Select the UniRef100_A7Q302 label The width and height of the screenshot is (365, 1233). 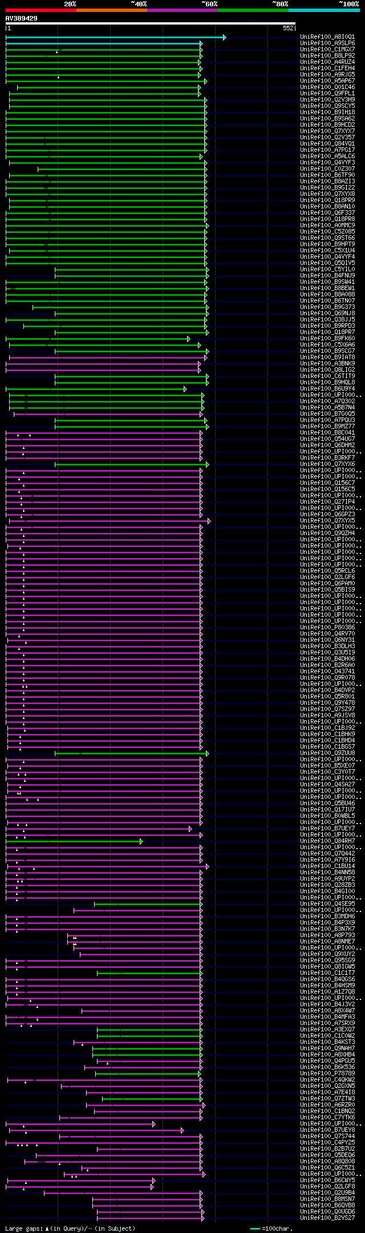[x=327, y=401]
